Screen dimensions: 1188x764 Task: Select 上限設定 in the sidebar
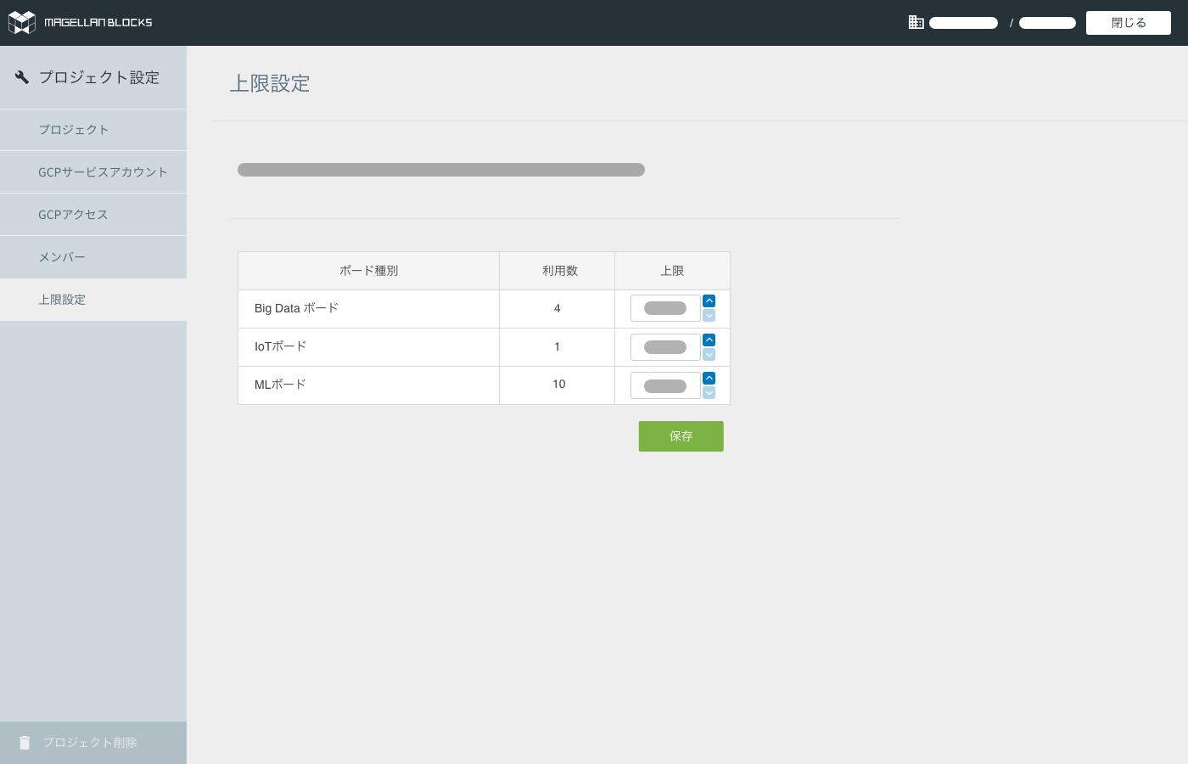pyautogui.click(x=93, y=300)
